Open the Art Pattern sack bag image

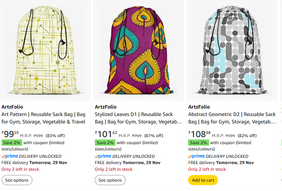tap(44, 51)
